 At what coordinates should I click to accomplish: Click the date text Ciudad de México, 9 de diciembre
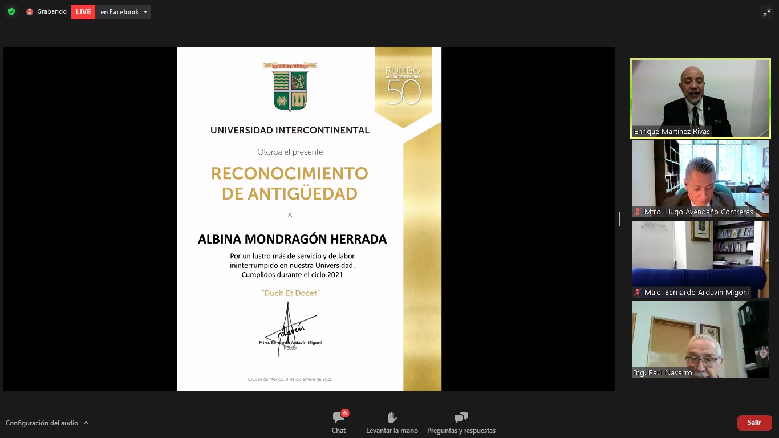tap(290, 379)
